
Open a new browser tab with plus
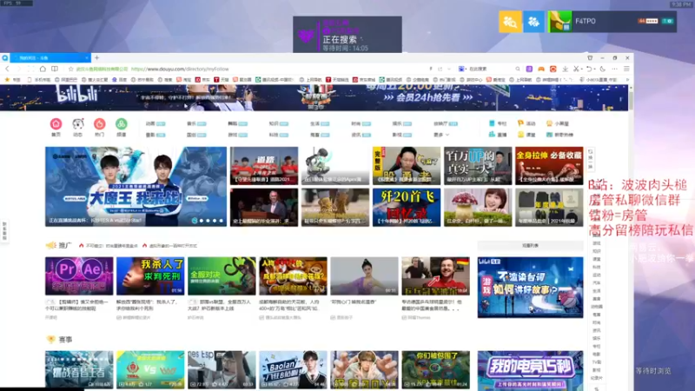[96, 57]
